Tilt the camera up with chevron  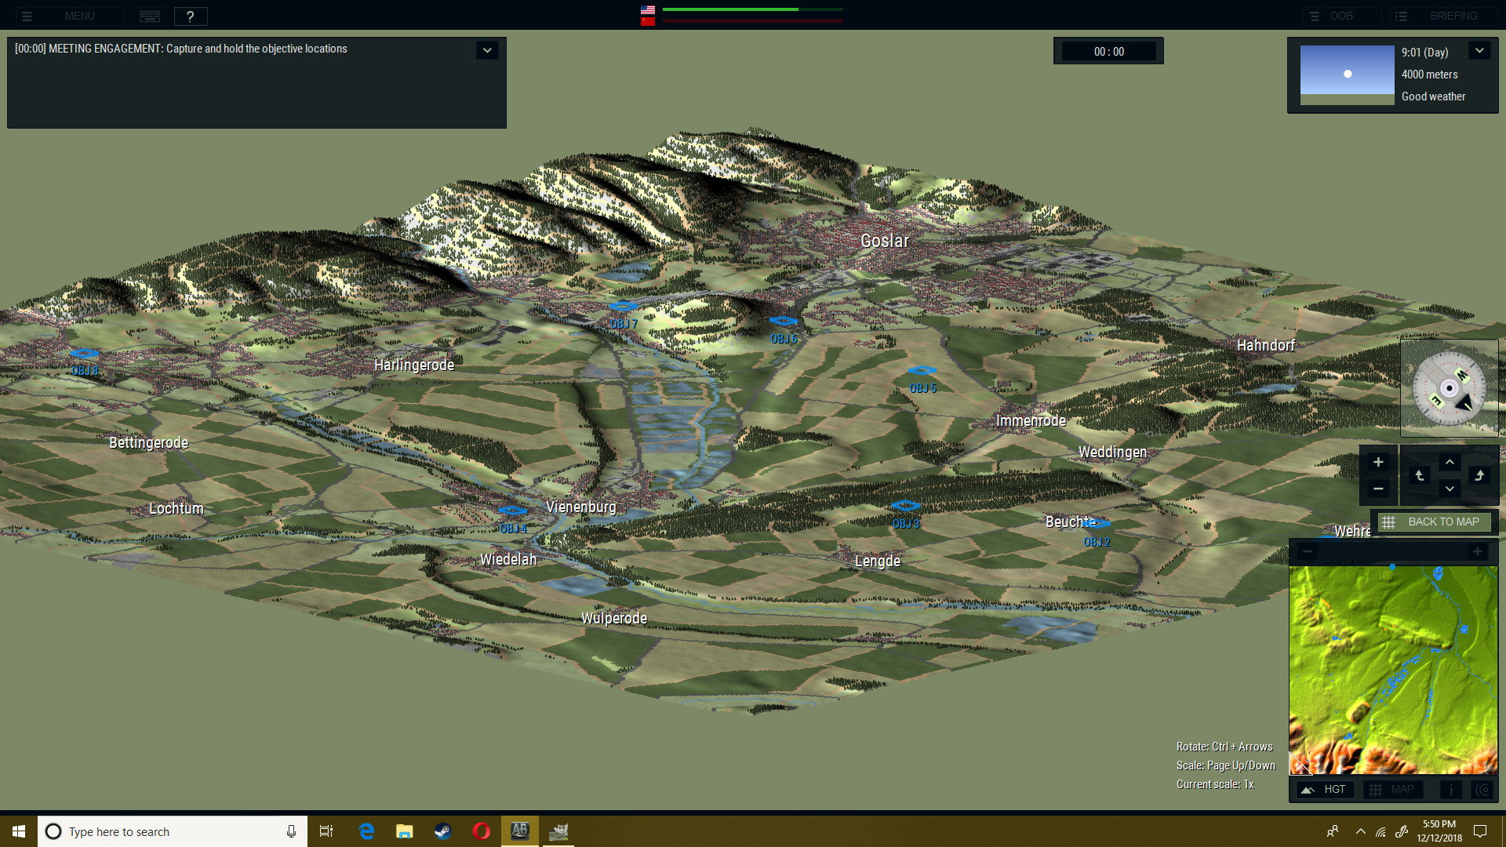(x=1450, y=462)
